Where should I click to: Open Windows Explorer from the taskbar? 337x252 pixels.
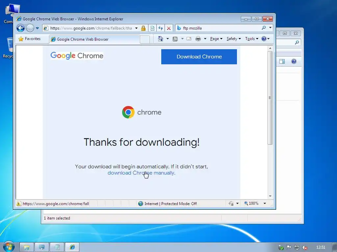27,247
